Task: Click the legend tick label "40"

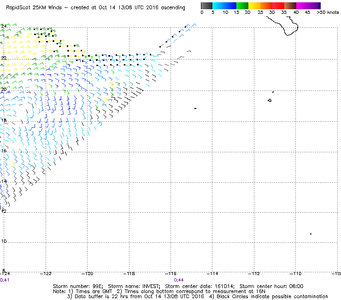Action: point(296,12)
